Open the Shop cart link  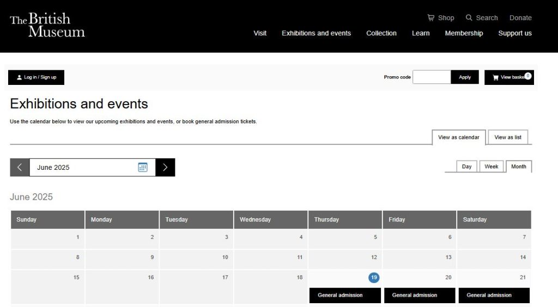tap(440, 18)
